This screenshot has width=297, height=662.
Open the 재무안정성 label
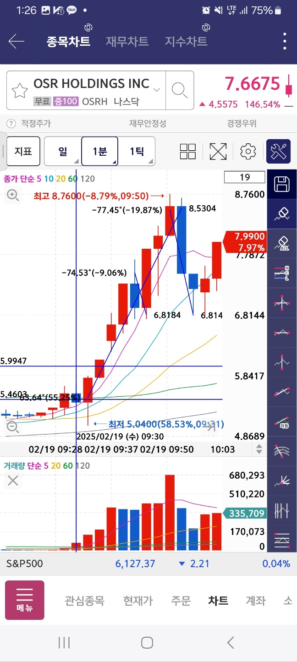(x=148, y=123)
